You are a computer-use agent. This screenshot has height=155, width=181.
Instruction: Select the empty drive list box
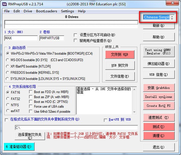coord(71,24)
